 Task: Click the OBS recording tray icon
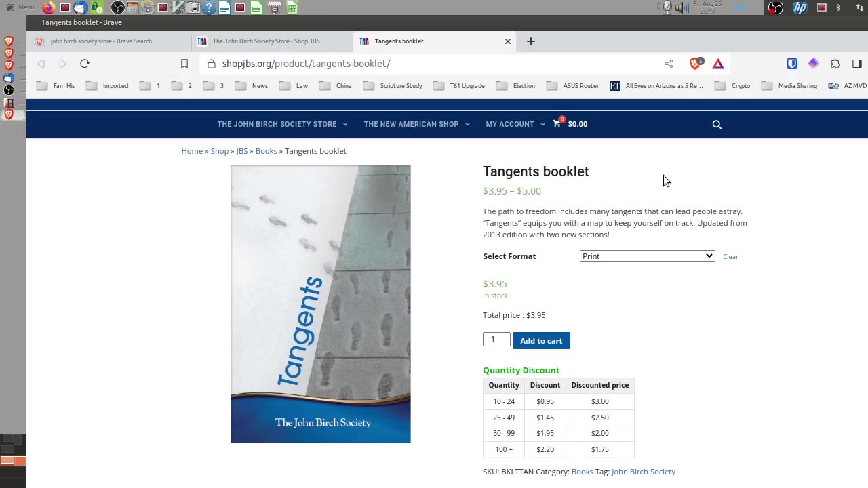775,7
